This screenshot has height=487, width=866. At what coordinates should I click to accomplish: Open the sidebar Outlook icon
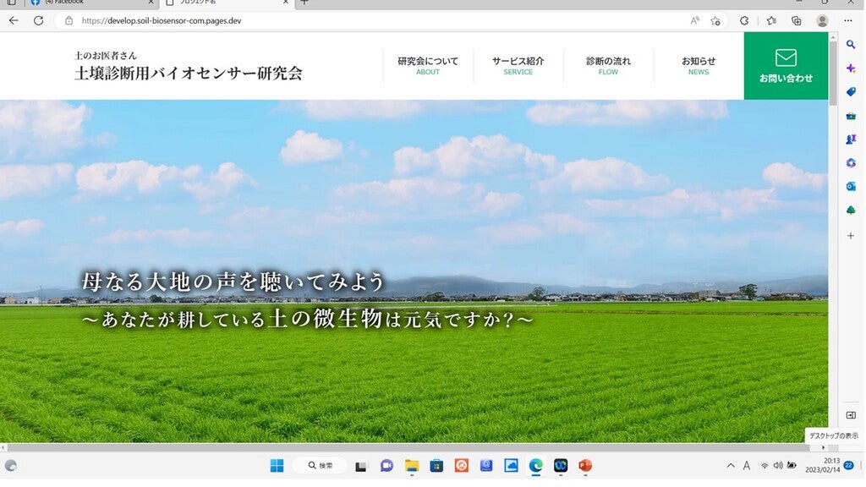click(x=851, y=187)
